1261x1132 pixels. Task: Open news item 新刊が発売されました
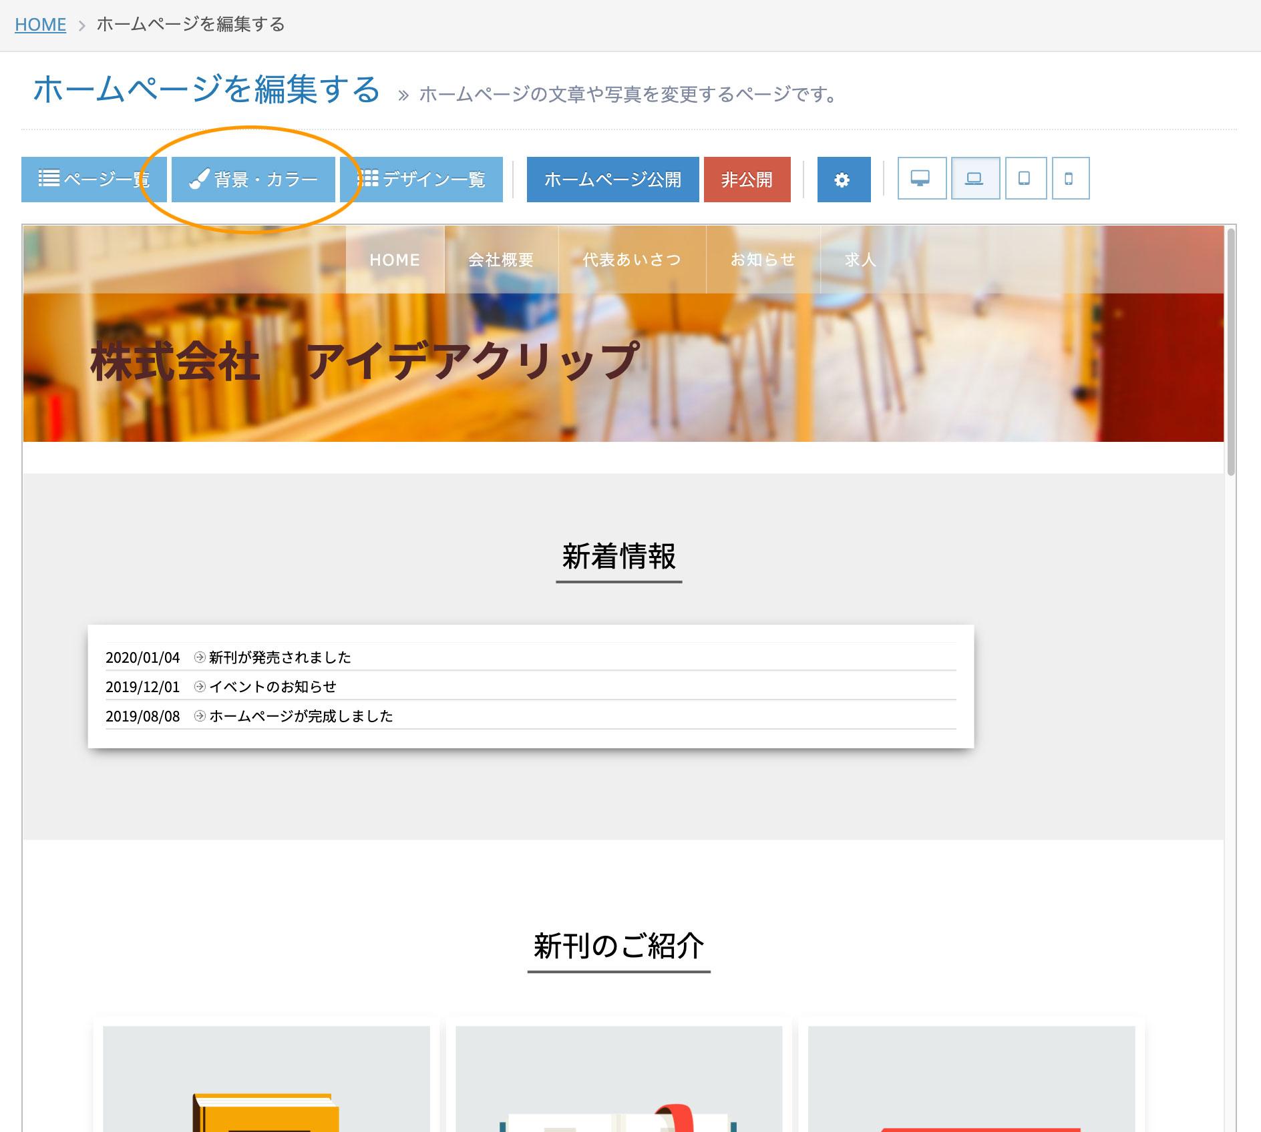(280, 657)
